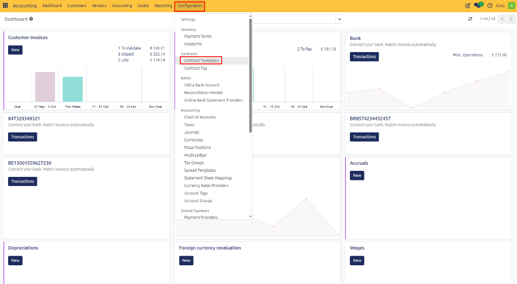Open Misc. Operations link in Bank card
The image size is (517, 284).
click(x=468, y=55)
